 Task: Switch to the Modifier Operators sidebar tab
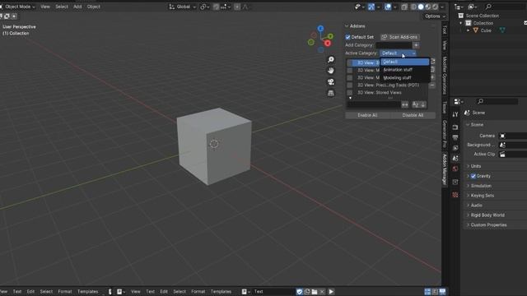[445, 75]
